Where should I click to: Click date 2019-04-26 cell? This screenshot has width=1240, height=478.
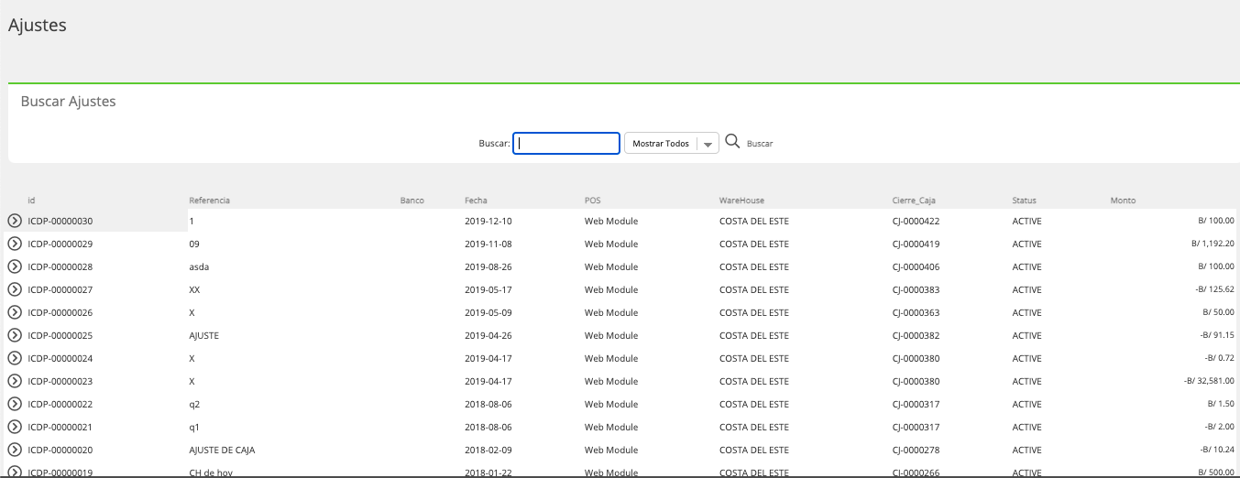tap(488, 335)
